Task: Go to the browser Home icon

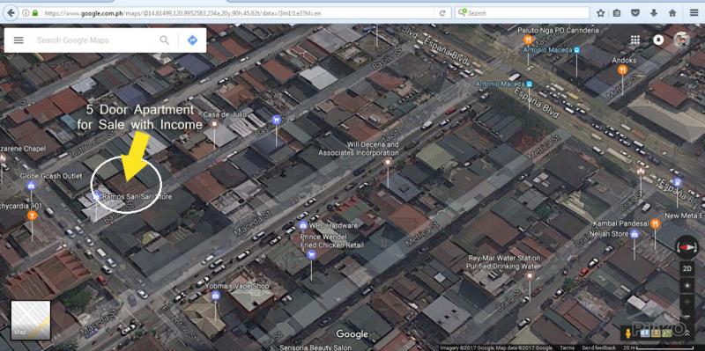Action: pos(672,13)
